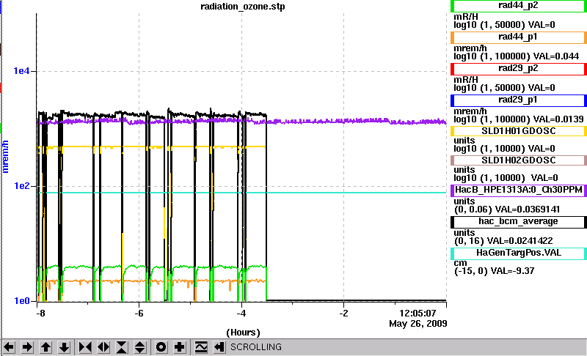The image size is (587, 356).
Task: Click the 1e2 y-axis label
Action: pyautogui.click(x=21, y=186)
